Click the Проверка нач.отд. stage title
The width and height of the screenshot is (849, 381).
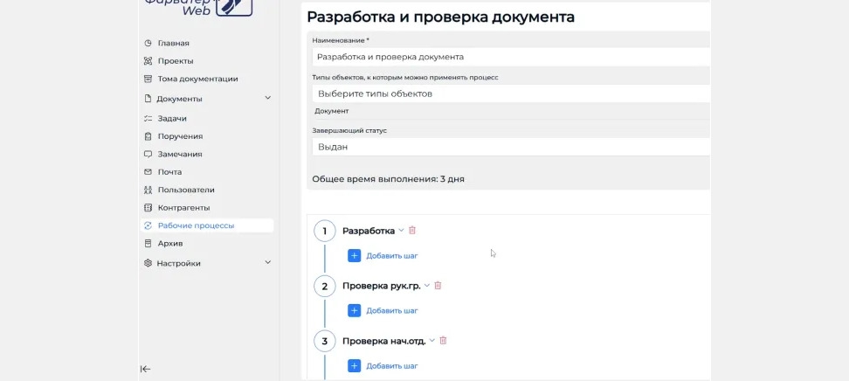(384, 342)
